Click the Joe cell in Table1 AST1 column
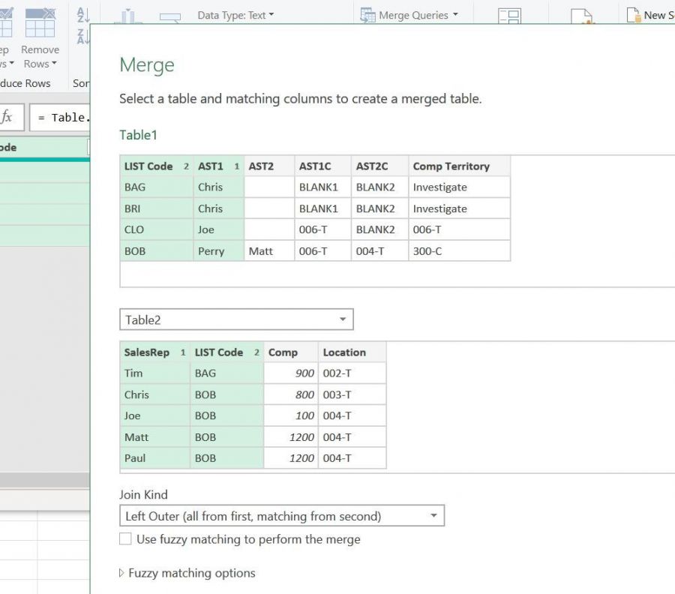 coord(219,229)
